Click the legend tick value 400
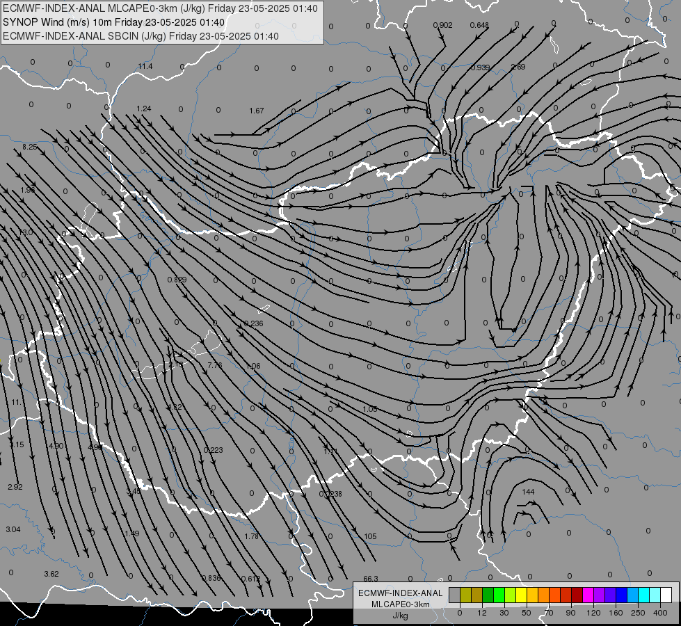This screenshot has height=626, width=681. point(660,613)
